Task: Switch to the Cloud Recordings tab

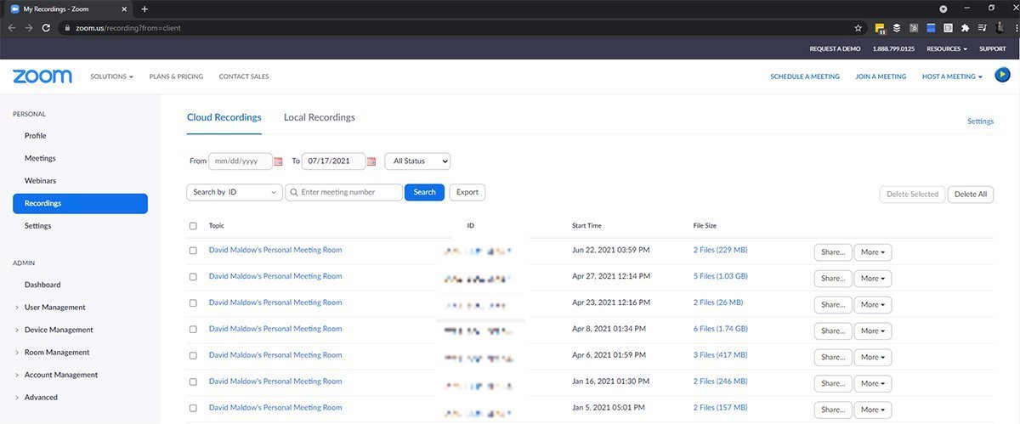Action: [224, 117]
